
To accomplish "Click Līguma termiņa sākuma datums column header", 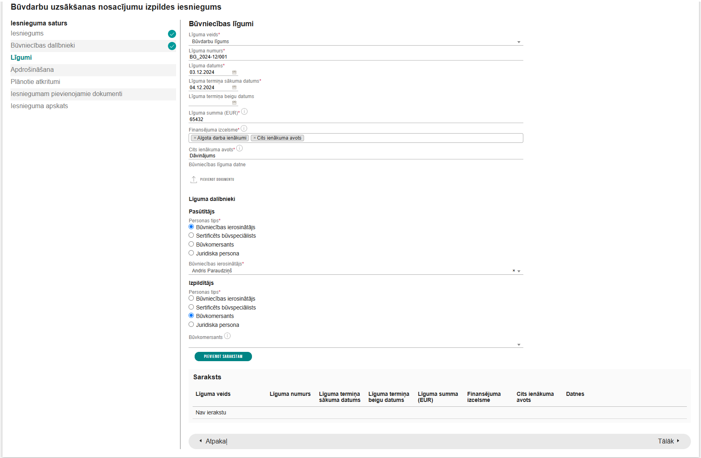I will click(340, 397).
